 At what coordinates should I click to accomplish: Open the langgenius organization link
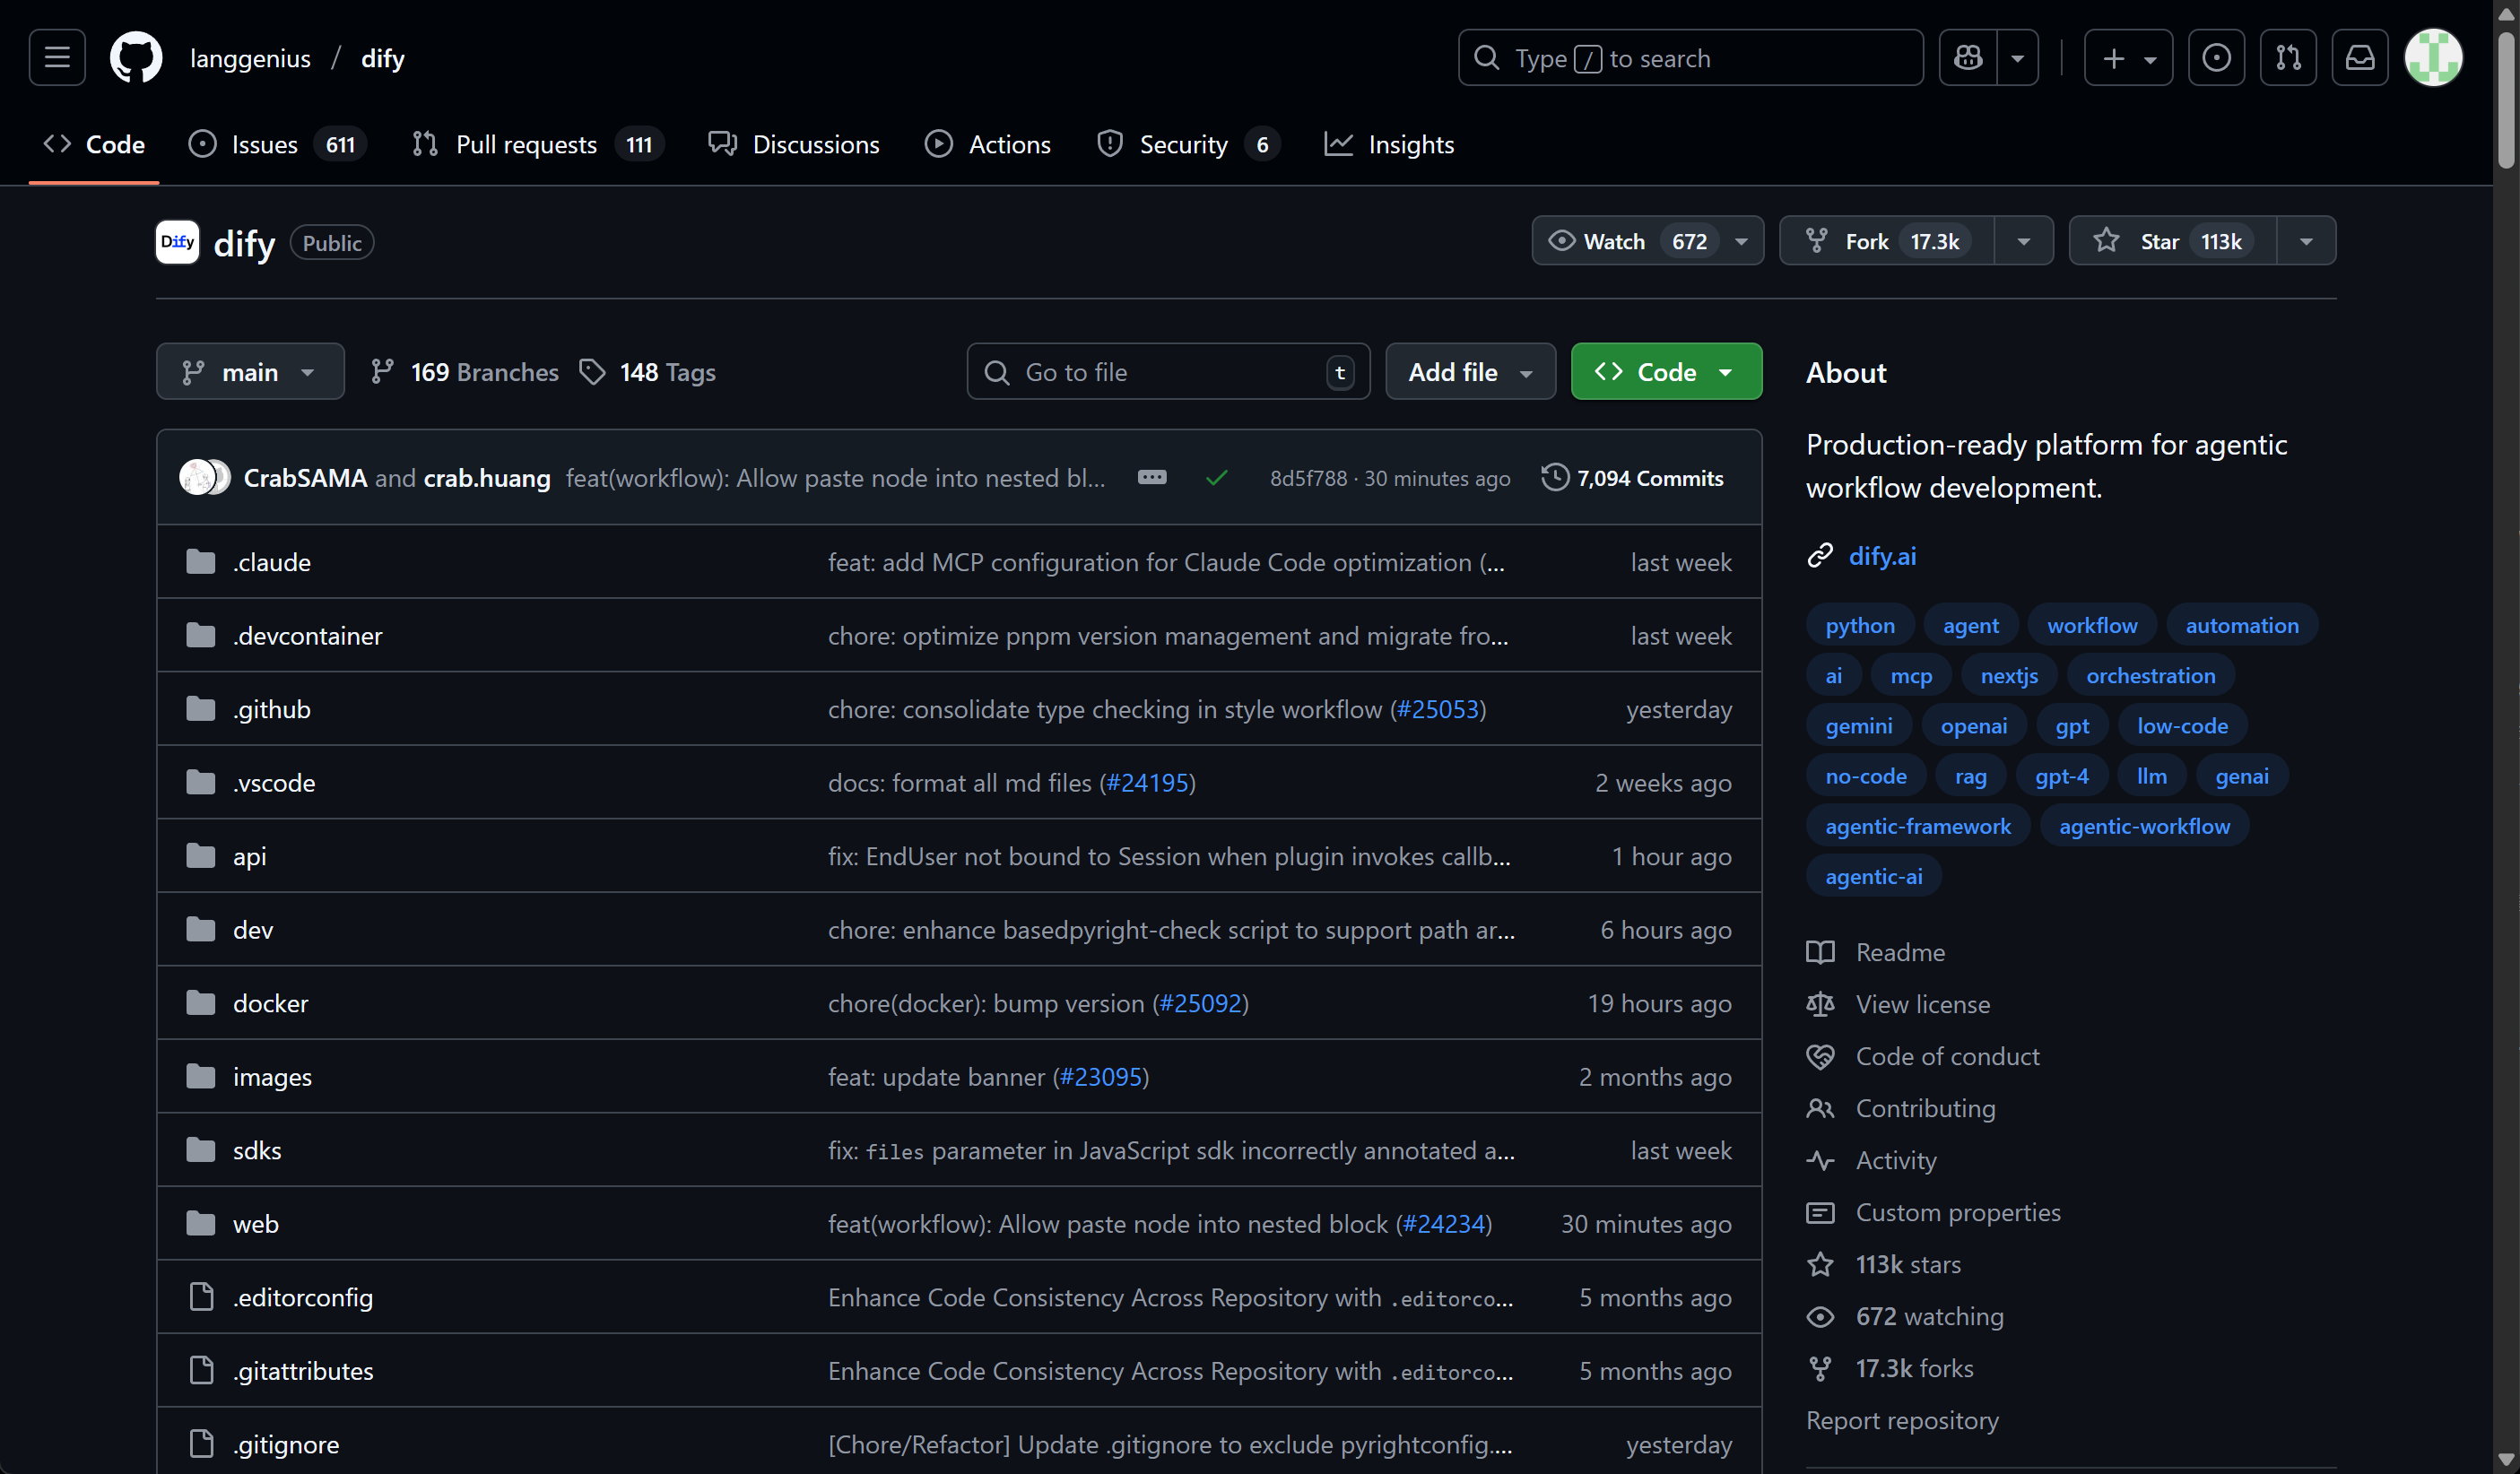click(x=250, y=58)
